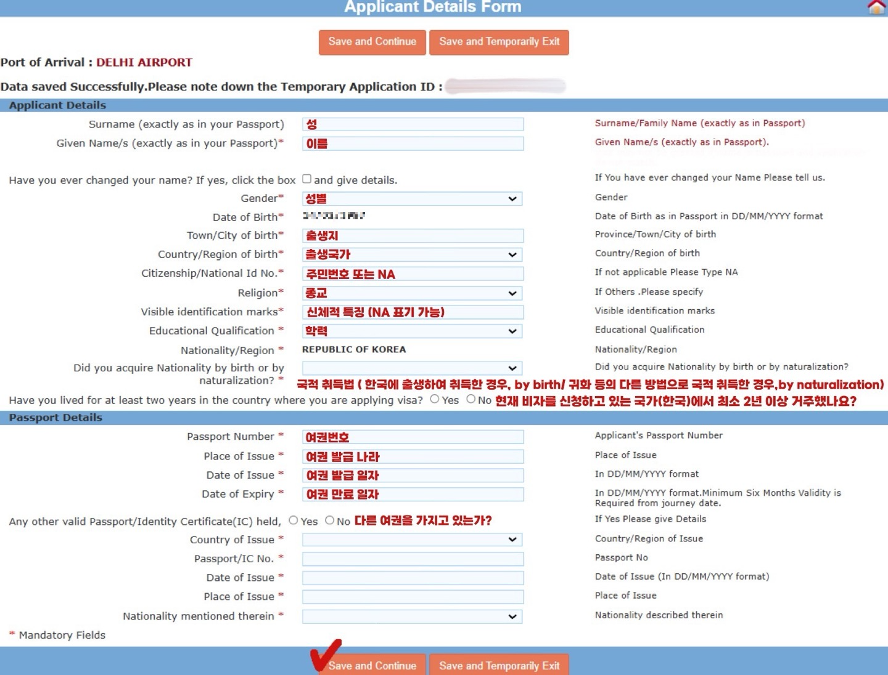The height and width of the screenshot is (675, 888).
Task: Click the Town/City of birth field
Action: tap(413, 236)
